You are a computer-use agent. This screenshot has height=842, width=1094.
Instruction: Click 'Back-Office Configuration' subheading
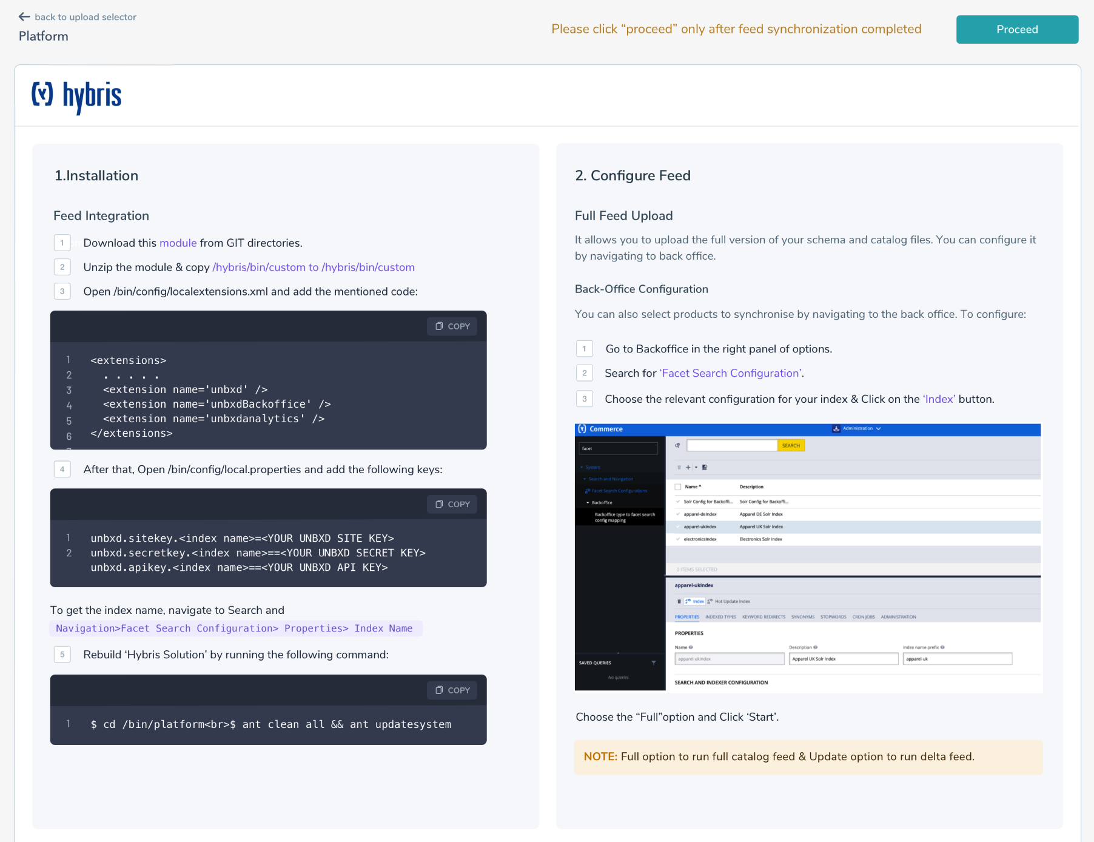642,289
